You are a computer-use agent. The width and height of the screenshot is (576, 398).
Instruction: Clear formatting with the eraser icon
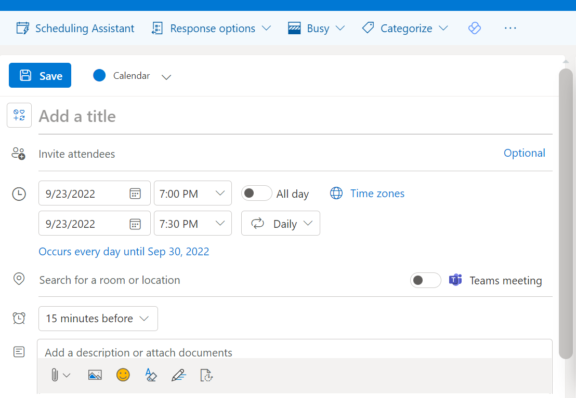tap(151, 375)
